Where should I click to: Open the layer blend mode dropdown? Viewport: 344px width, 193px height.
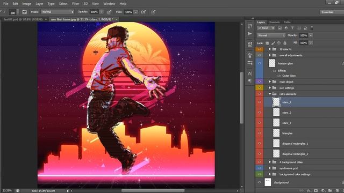271,35
